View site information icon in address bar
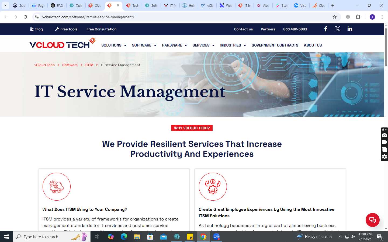 click(x=37, y=17)
